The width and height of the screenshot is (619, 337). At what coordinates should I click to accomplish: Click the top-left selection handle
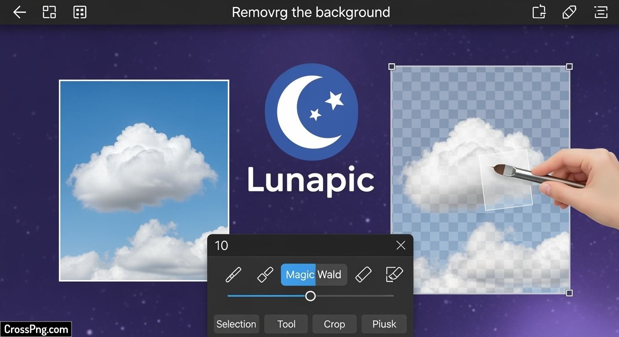392,67
